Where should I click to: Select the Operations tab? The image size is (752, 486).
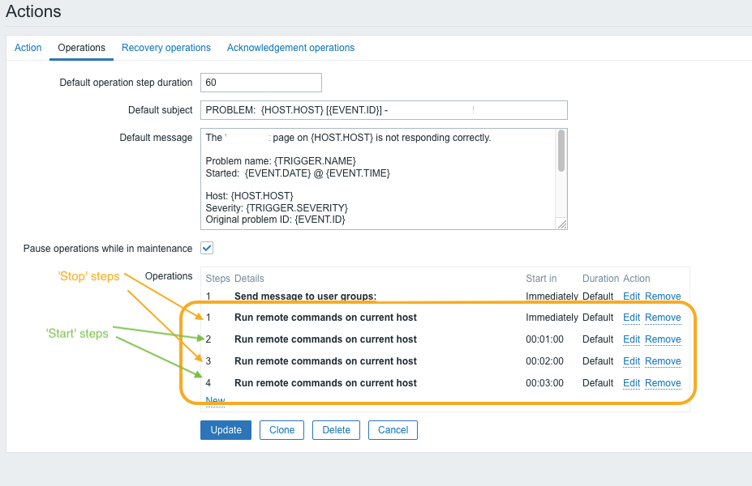click(81, 48)
